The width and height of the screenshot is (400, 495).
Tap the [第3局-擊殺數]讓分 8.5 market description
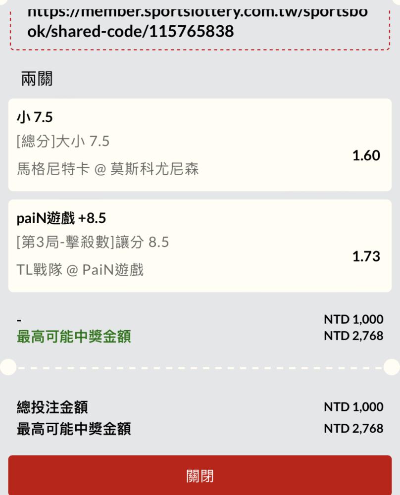(93, 242)
